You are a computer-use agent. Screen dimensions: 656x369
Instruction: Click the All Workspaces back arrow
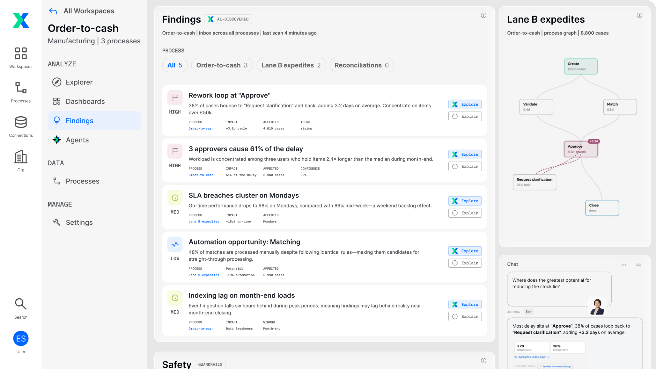(53, 11)
